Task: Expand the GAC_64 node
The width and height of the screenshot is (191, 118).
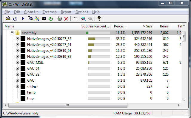Action: click(x=17, y=68)
